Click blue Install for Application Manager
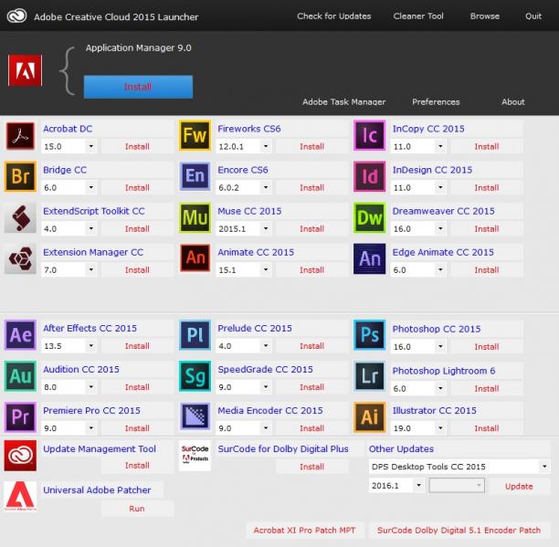The height and width of the screenshot is (547, 559). coord(138,87)
